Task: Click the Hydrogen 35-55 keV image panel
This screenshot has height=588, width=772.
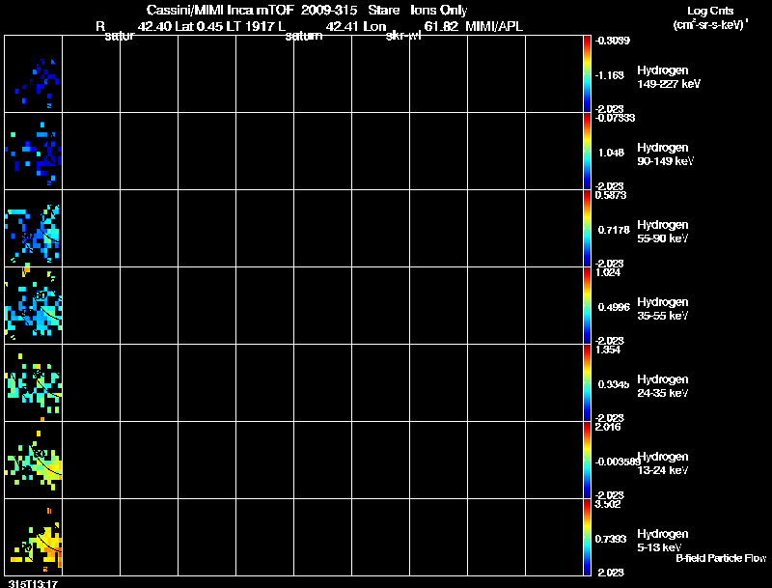Action: tap(34, 306)
